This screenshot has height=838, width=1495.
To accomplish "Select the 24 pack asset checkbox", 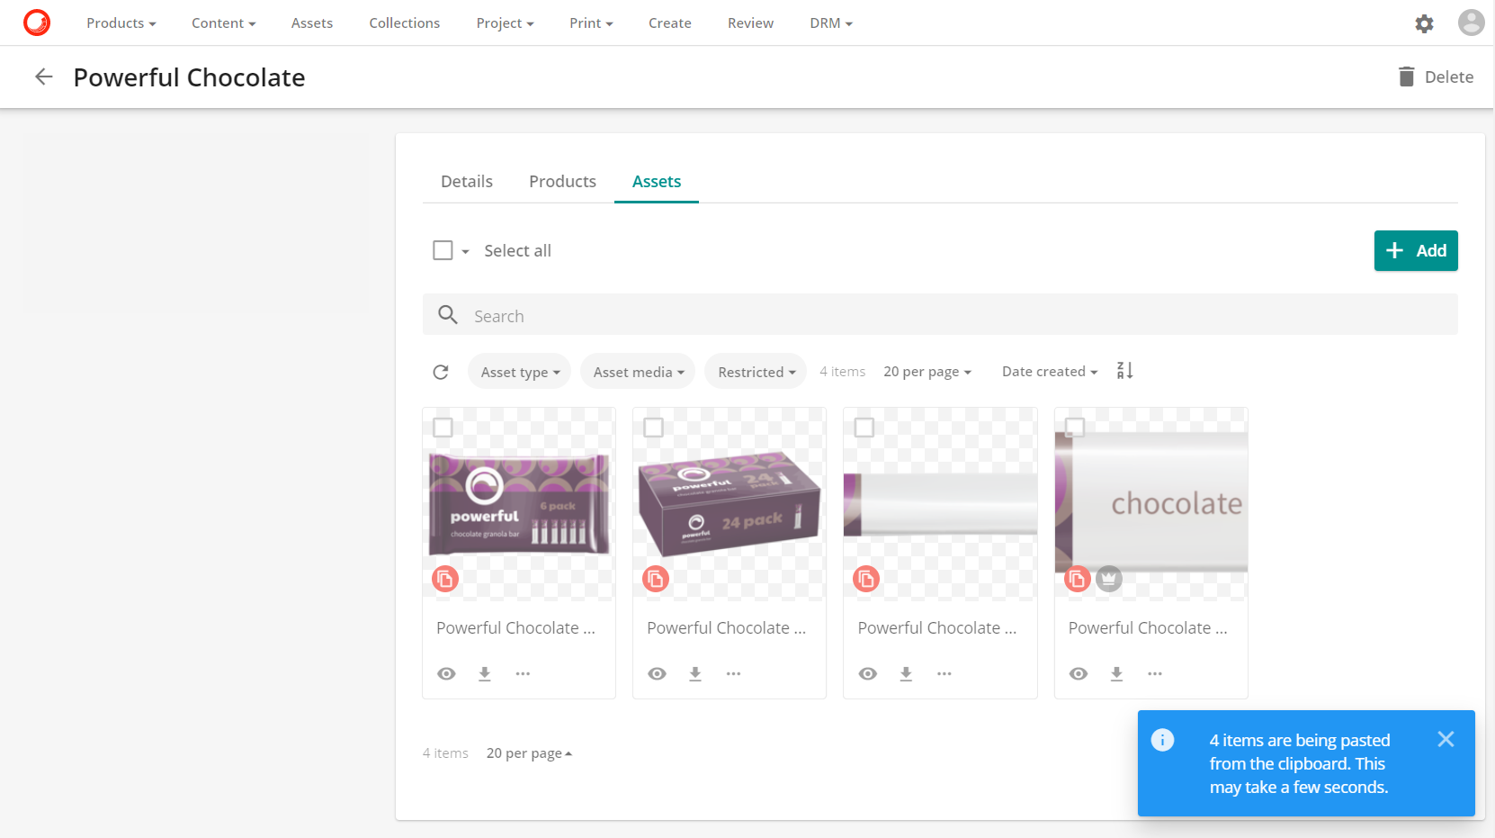I will (x=654, y=428).
